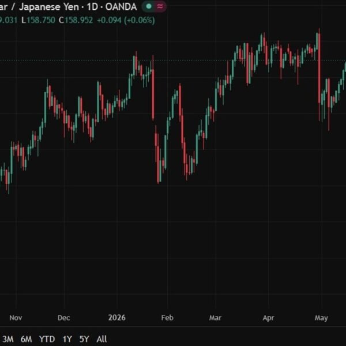Click the close value C158.952
346x346 pixels.
76,20
